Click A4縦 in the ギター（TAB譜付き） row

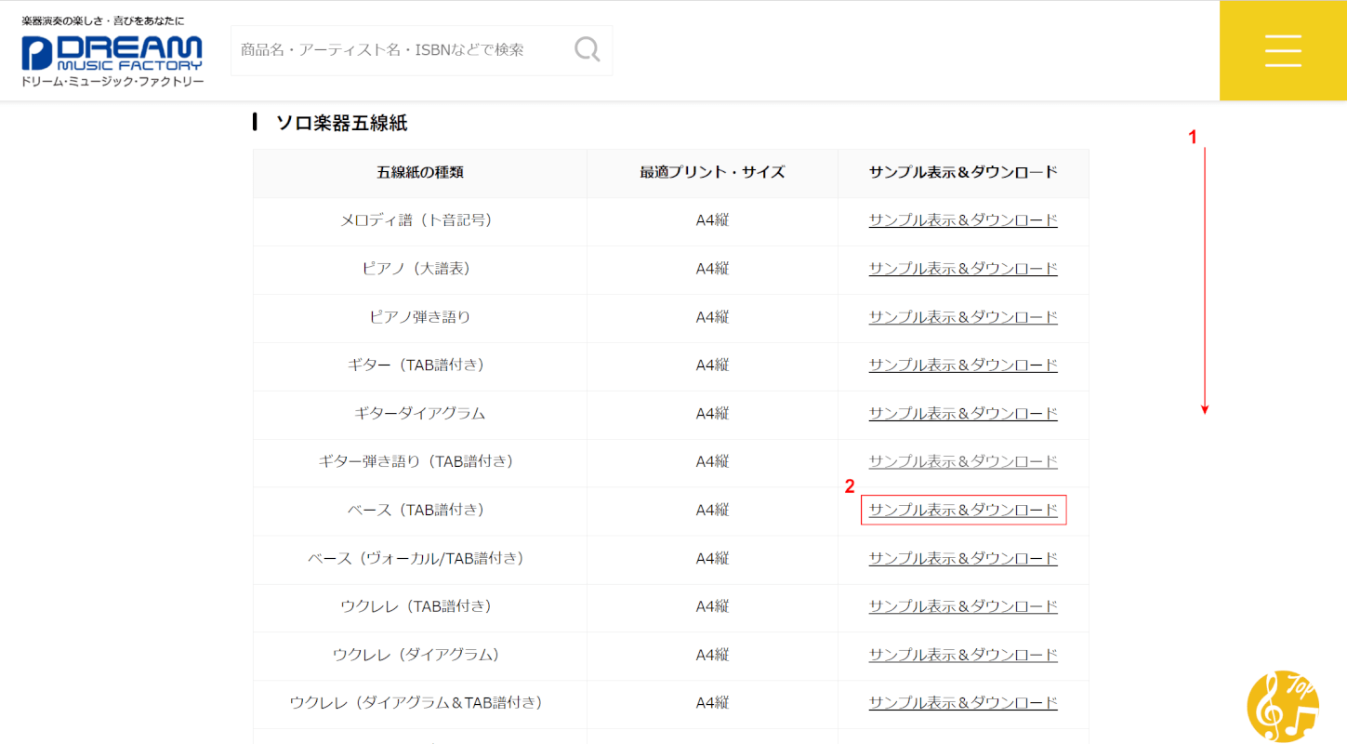pos(713,365)
